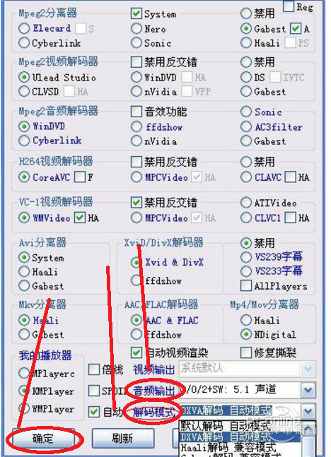This screenshot has height=457, width=331.
Task: Select the VS239字幕 subtitle option
Action: [246, 257]
